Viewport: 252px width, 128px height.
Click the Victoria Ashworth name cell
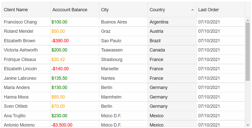[26, 50]
